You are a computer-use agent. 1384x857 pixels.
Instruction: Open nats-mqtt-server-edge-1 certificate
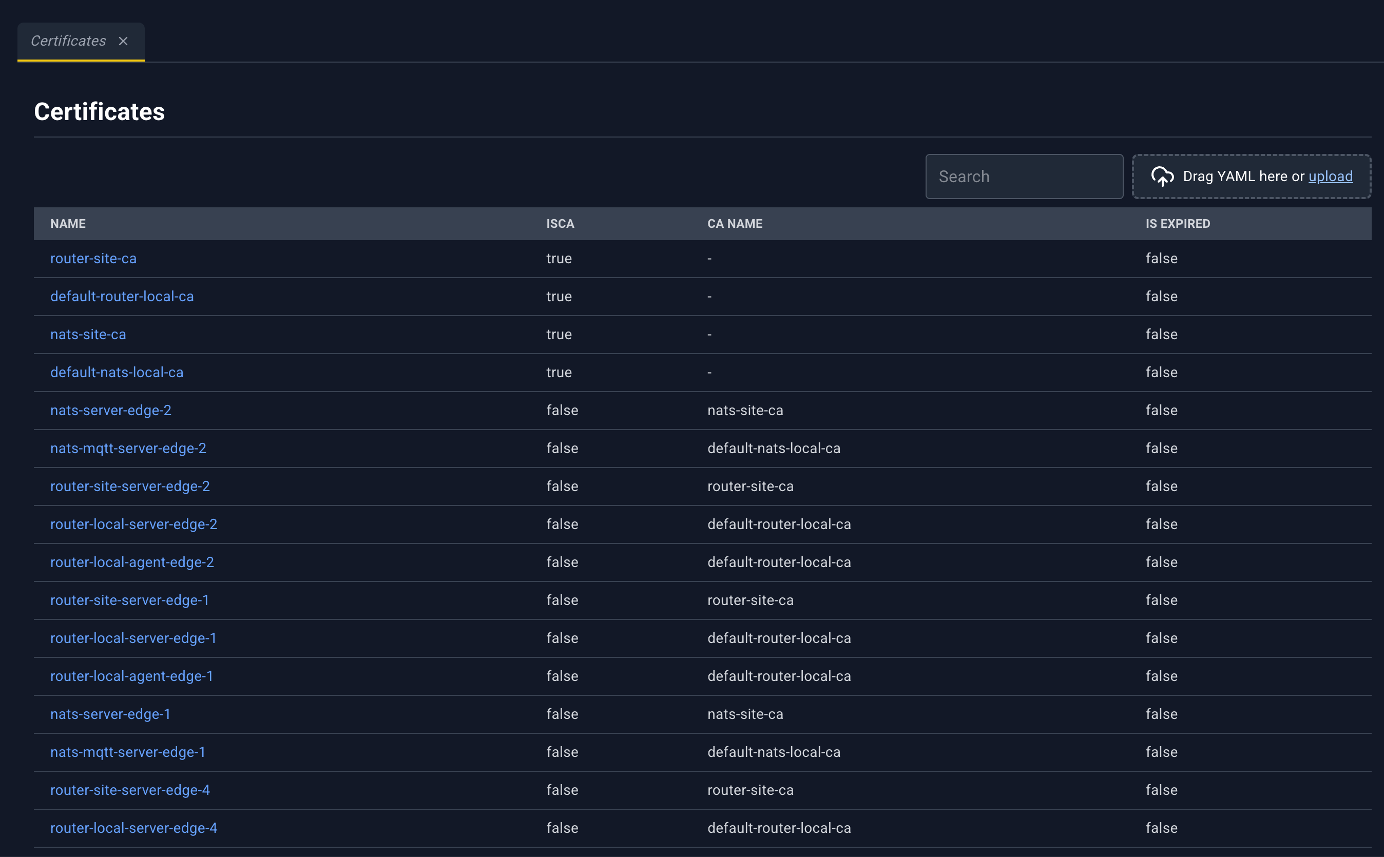[128, 752]
